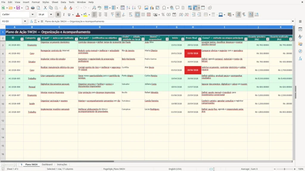This screenshot has height=171, width=305.
Task: Toggle Bold formatting
Action: (58, 15)
